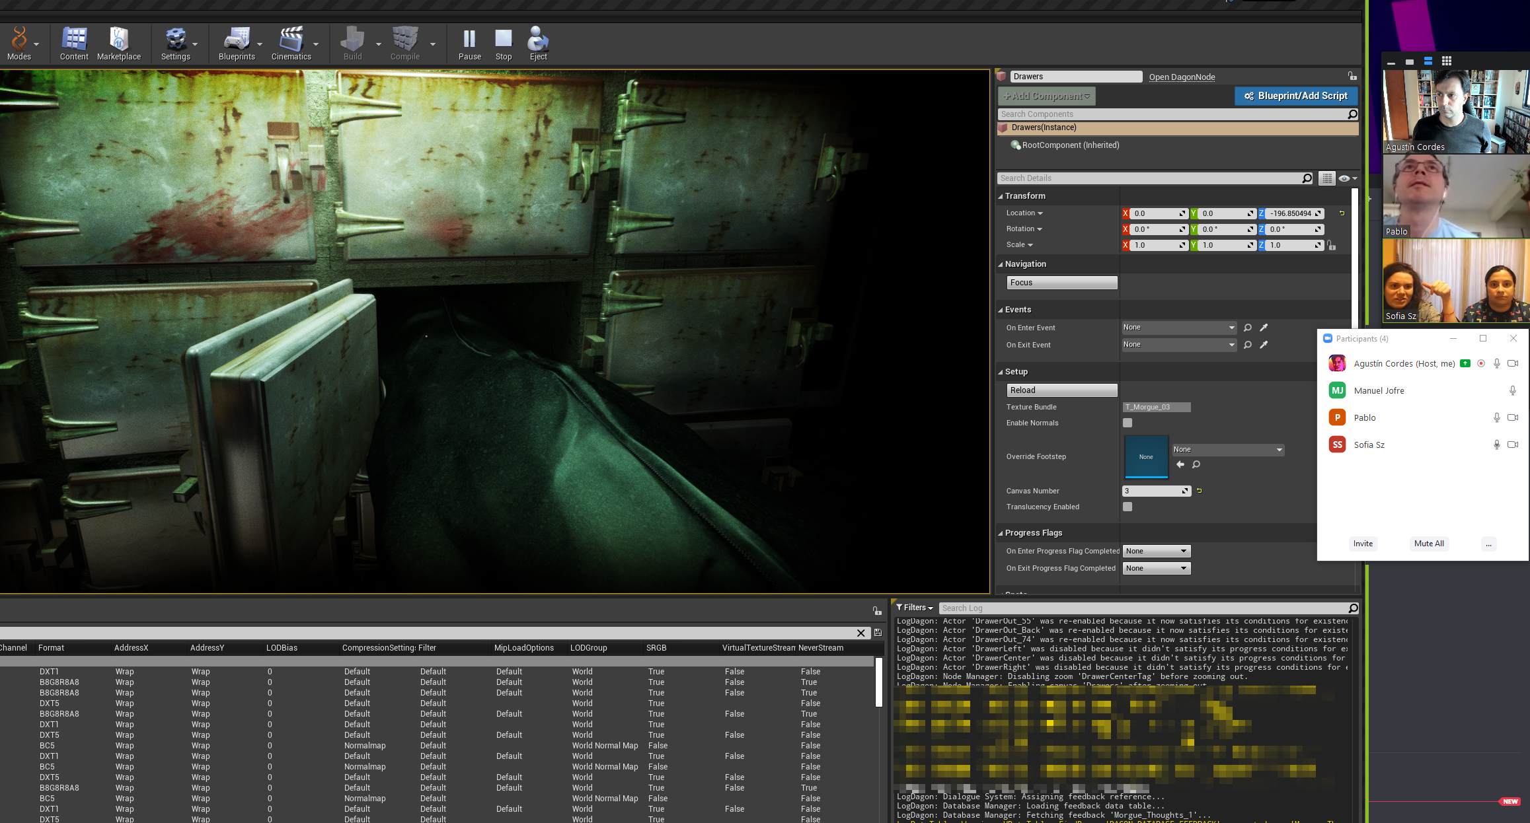Toggle the Scale lock icon
The width and height of the screenshot is (1530, 823).
(x=1332, y=245)
